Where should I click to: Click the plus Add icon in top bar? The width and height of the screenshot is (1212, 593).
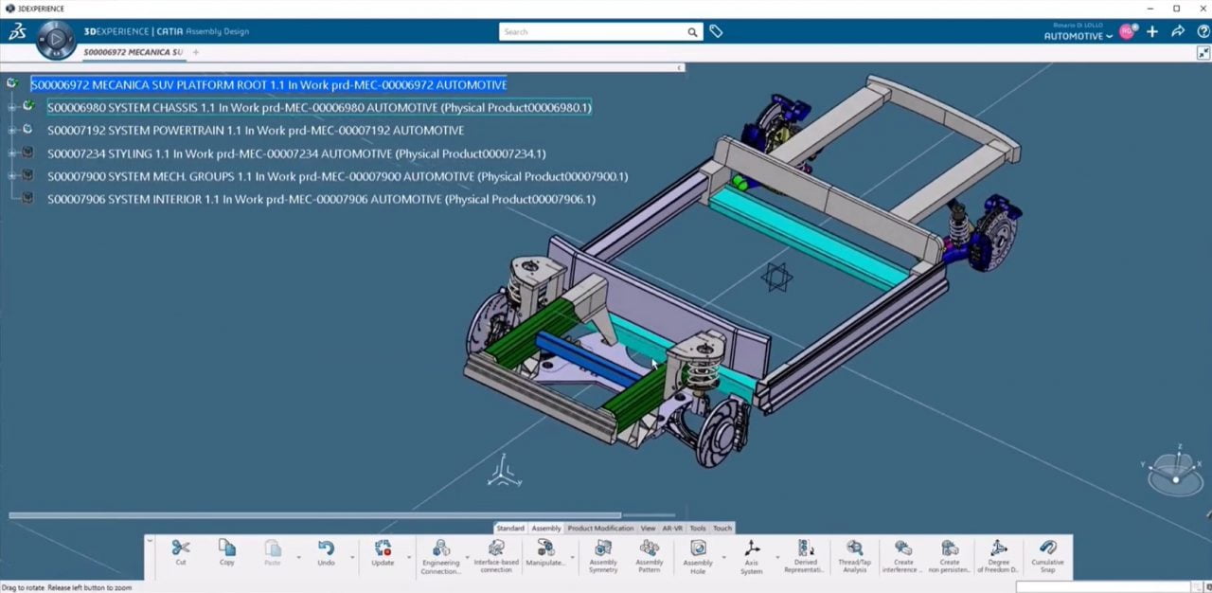[x=1152, y=31]
